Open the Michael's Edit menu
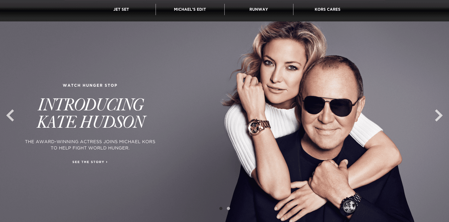The width and height of the screenshot is (449, 222). click(190, 9)
